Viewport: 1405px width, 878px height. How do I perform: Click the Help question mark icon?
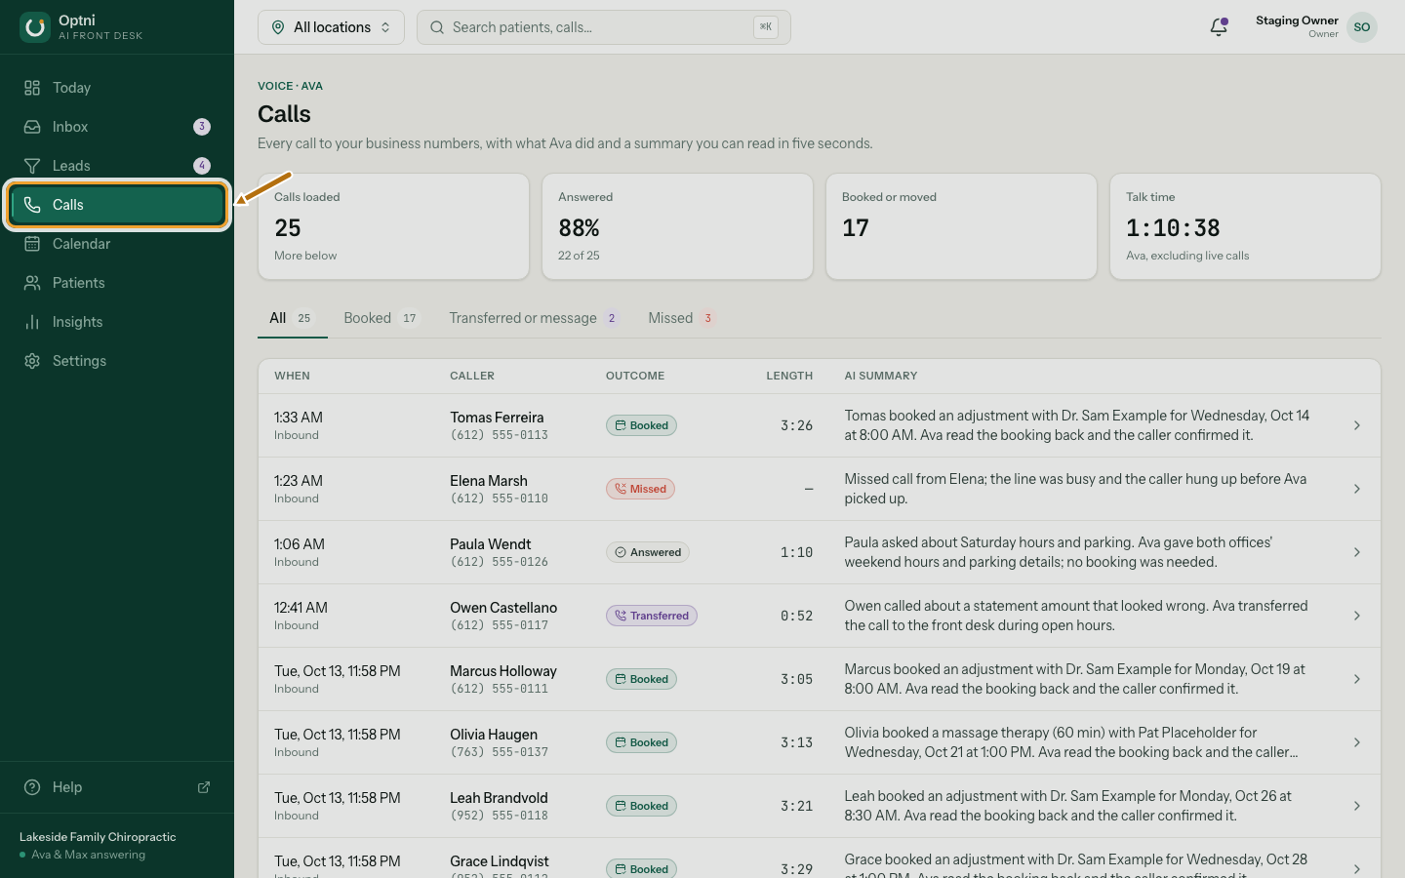(32, 787)
